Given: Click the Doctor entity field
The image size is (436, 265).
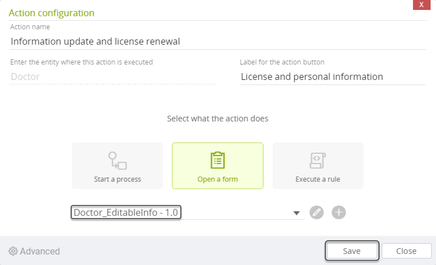Looking at the screenshot, I should pos(113,77).
